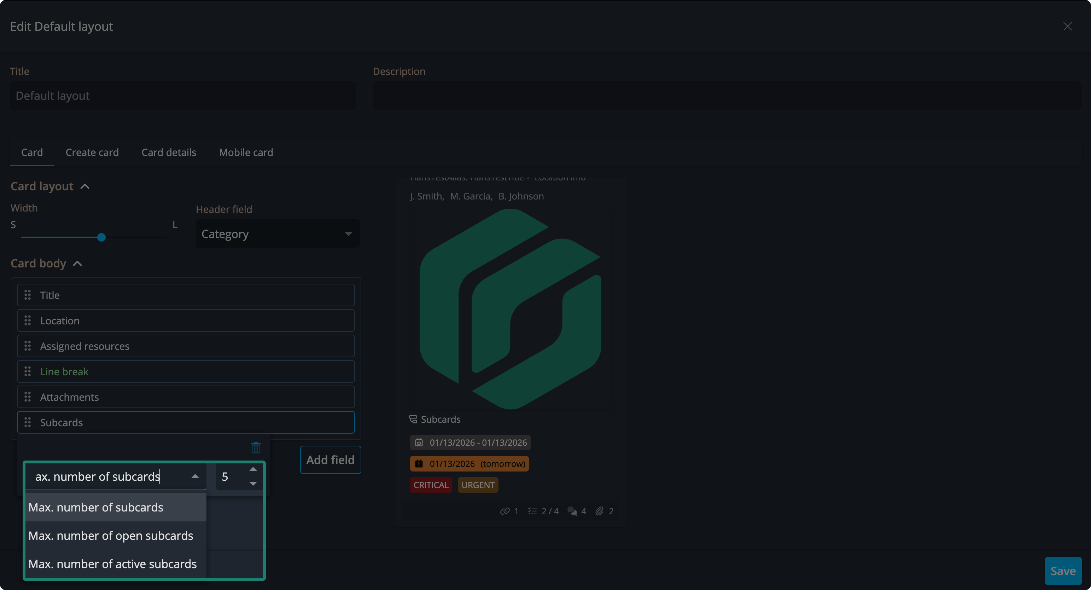Click the checklist icon showing 2 / 4
The height and width of the screenshot is (590, 1091).
[532, 511]
